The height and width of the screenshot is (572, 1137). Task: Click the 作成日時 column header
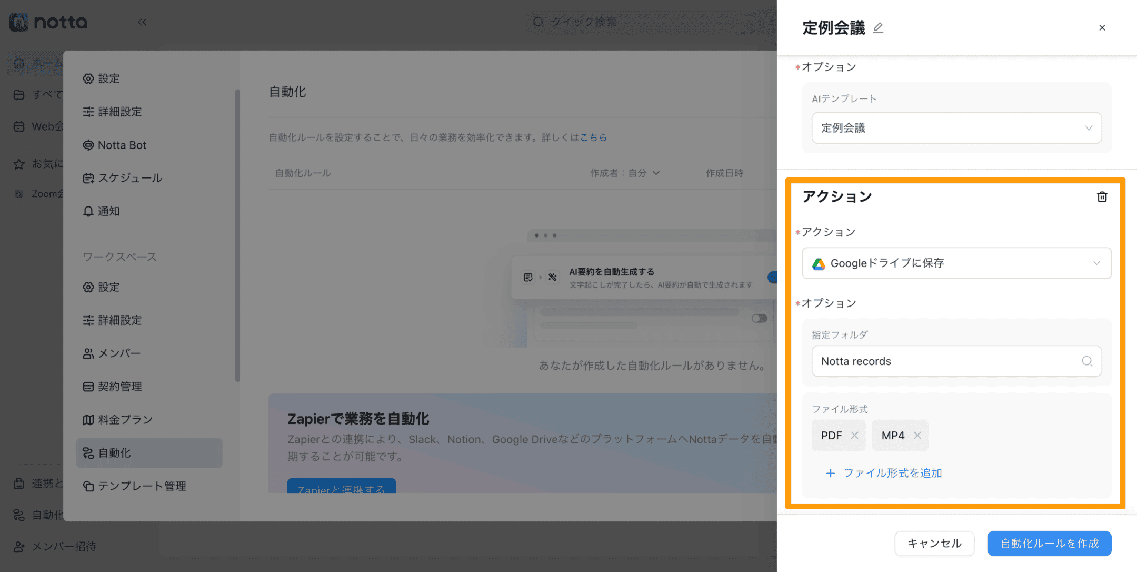click(x=724, y=173)
